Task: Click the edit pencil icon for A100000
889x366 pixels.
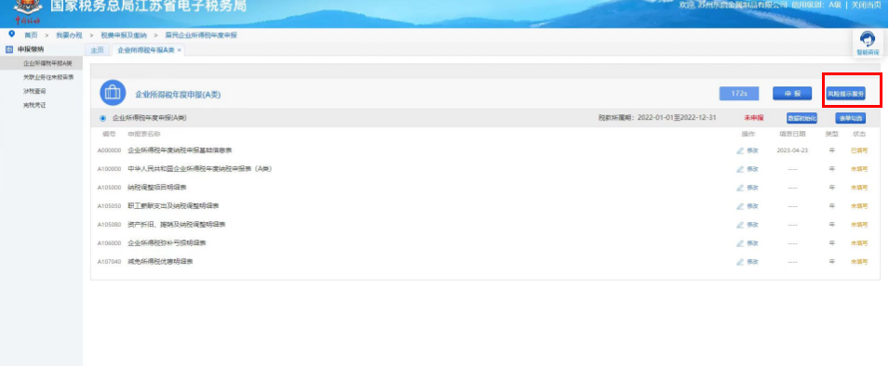Action: [x=740, y=169]
